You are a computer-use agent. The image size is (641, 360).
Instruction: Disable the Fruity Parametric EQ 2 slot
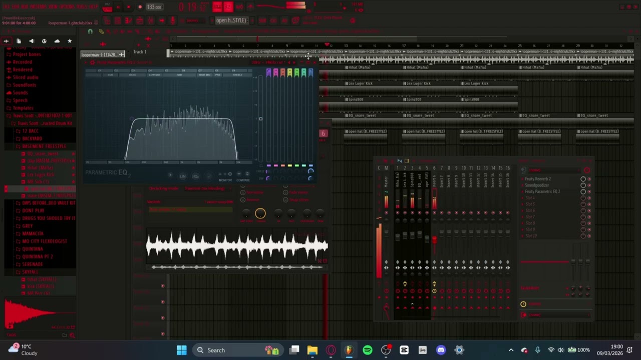tap(589, 191)
